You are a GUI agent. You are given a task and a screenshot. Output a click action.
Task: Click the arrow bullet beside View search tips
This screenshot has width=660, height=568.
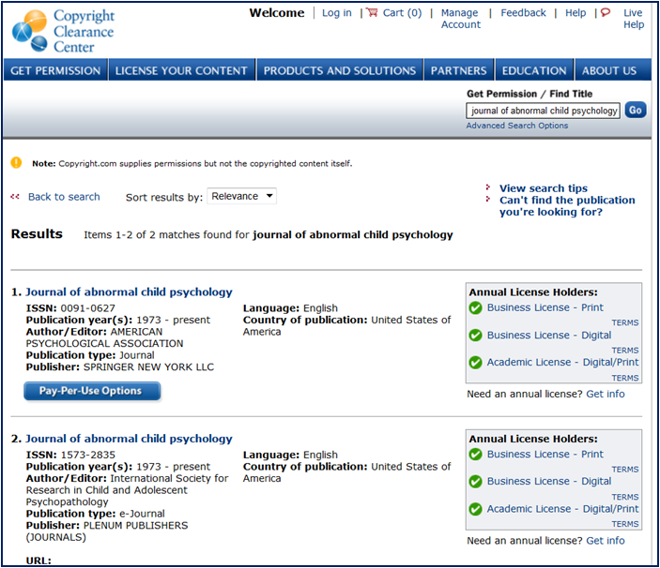488,188
